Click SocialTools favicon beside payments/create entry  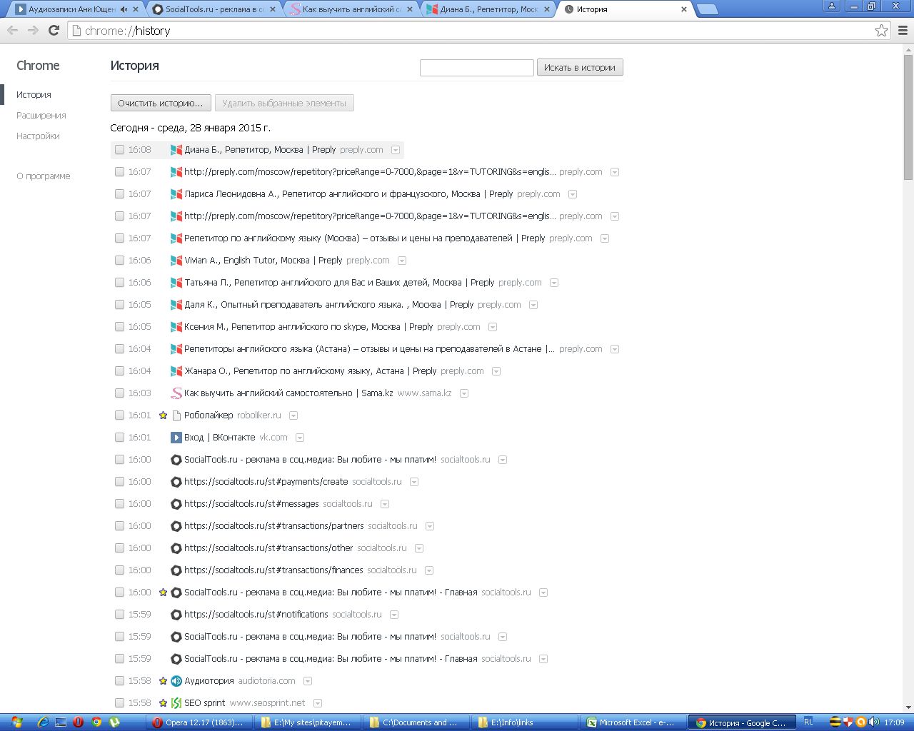176,482
